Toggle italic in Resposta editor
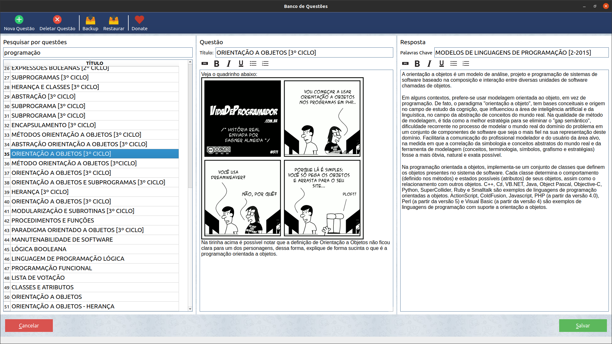 pyautogui.click(x=429, y=64)
